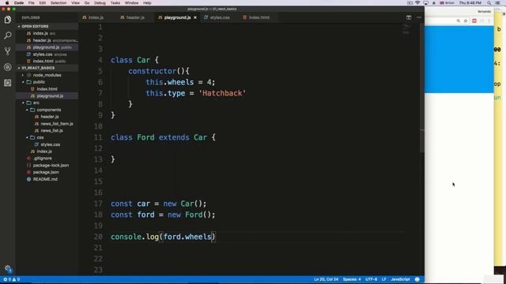Open the Search view icon
This screenshot has height=284, width=506.
8,35
